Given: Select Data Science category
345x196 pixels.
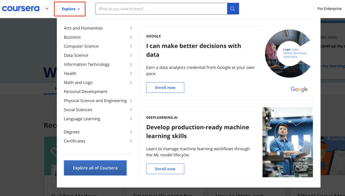Looking at the screenshot, I should (x=76, y=56).
